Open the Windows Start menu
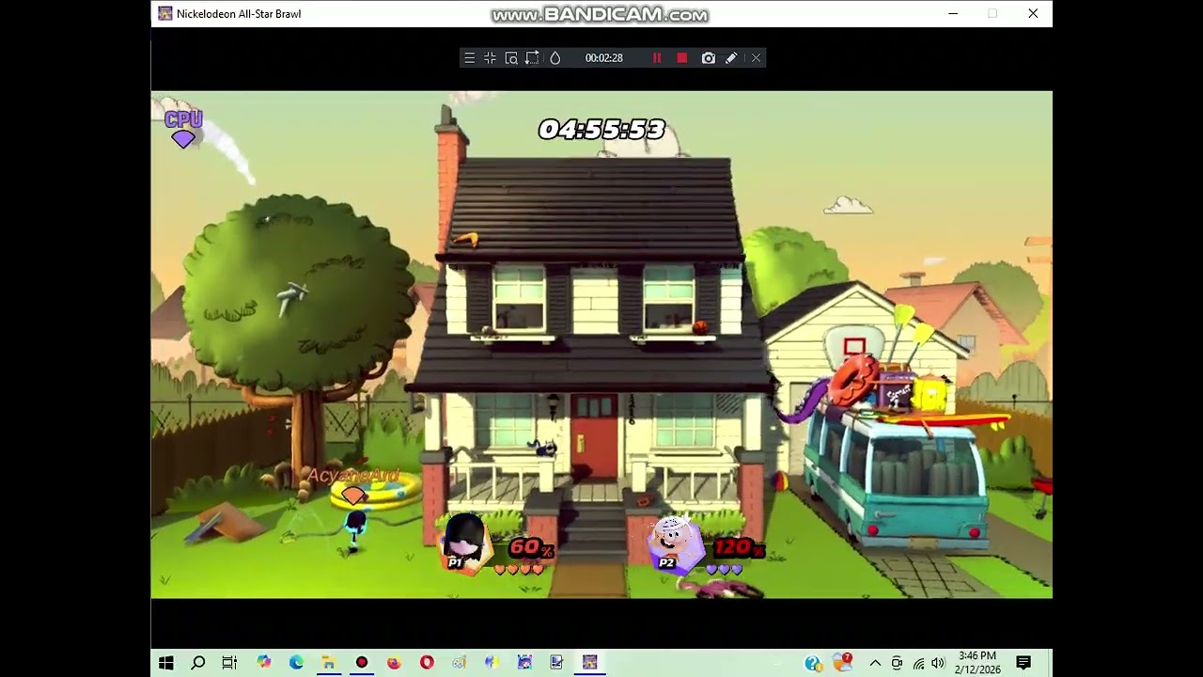 [x=166, y=663]
